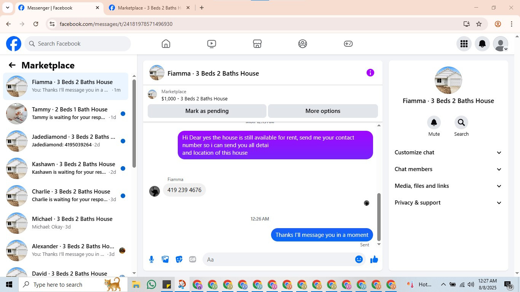The width and height of the screenshot is (520, 292).
Task: Open Marketplace storefront icon in top bar
Action: click(x=257, y=44)
